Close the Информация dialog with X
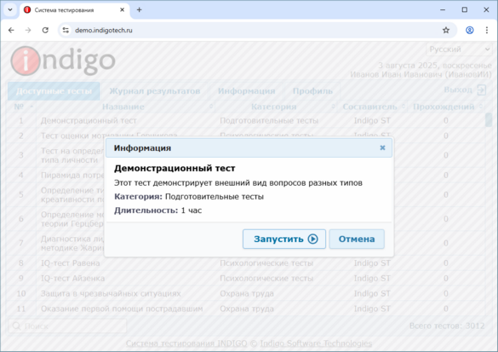The image size is (498, 352). [382, 147]
